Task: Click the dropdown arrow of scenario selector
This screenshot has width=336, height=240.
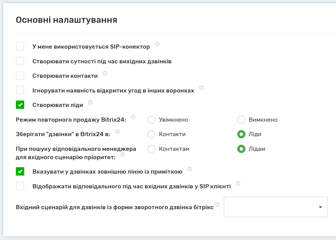Action: 320,207
